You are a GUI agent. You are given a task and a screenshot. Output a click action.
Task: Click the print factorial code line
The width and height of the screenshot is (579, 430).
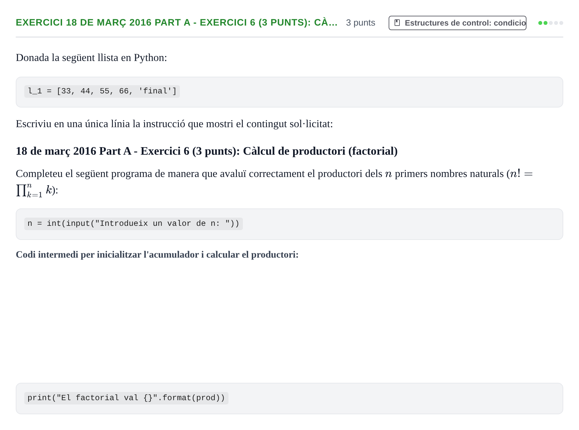coord(126,398)
